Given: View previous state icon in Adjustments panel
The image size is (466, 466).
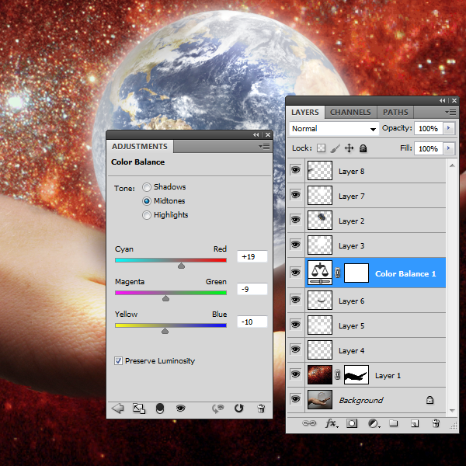Looking at the screenshot, I should [217, 409].
